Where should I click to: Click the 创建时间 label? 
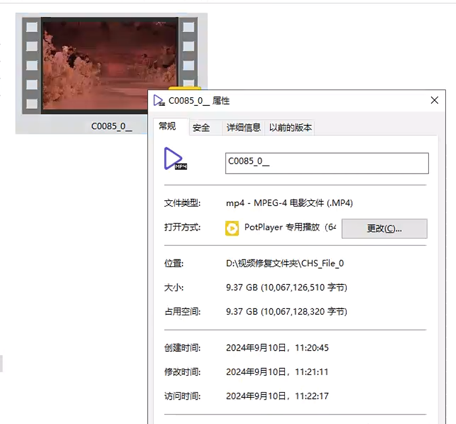coord(183,348)
